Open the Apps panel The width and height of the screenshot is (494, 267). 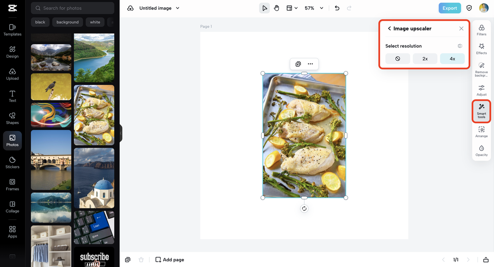(x=12, y=232)
